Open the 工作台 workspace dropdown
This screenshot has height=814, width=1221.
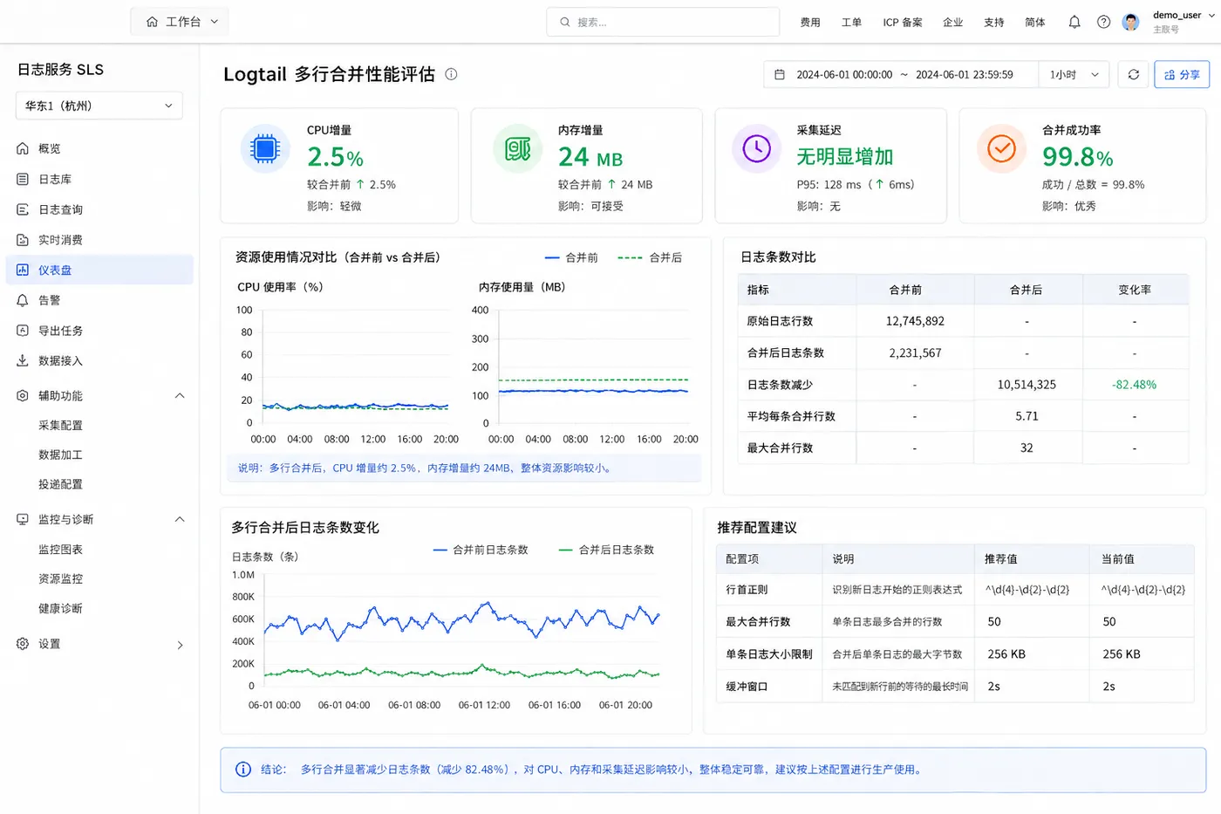[x=181, y=22]
